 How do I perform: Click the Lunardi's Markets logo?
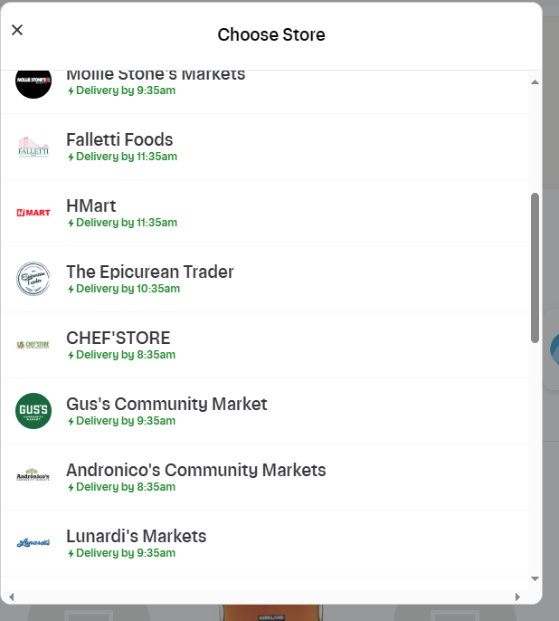pyautogui.click(x=33, y=542)
